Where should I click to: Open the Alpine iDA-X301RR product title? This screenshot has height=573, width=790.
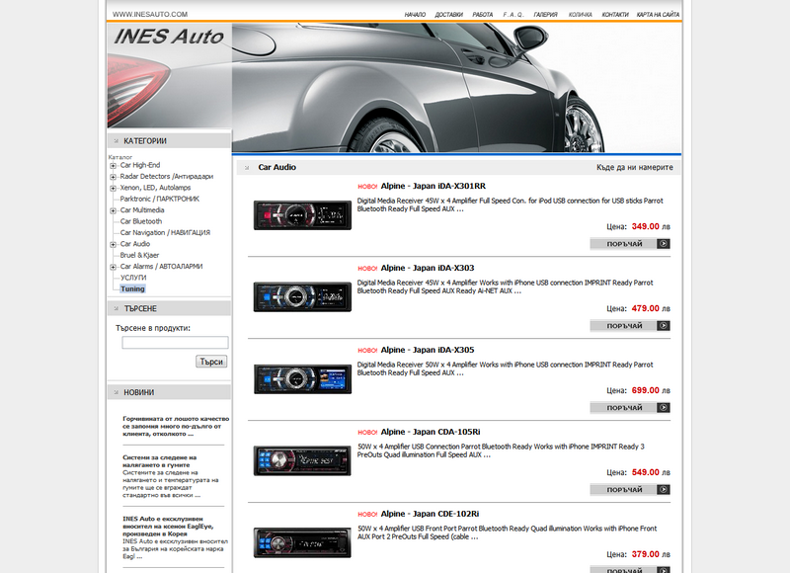pyautogui.click(x=434, y=186)
